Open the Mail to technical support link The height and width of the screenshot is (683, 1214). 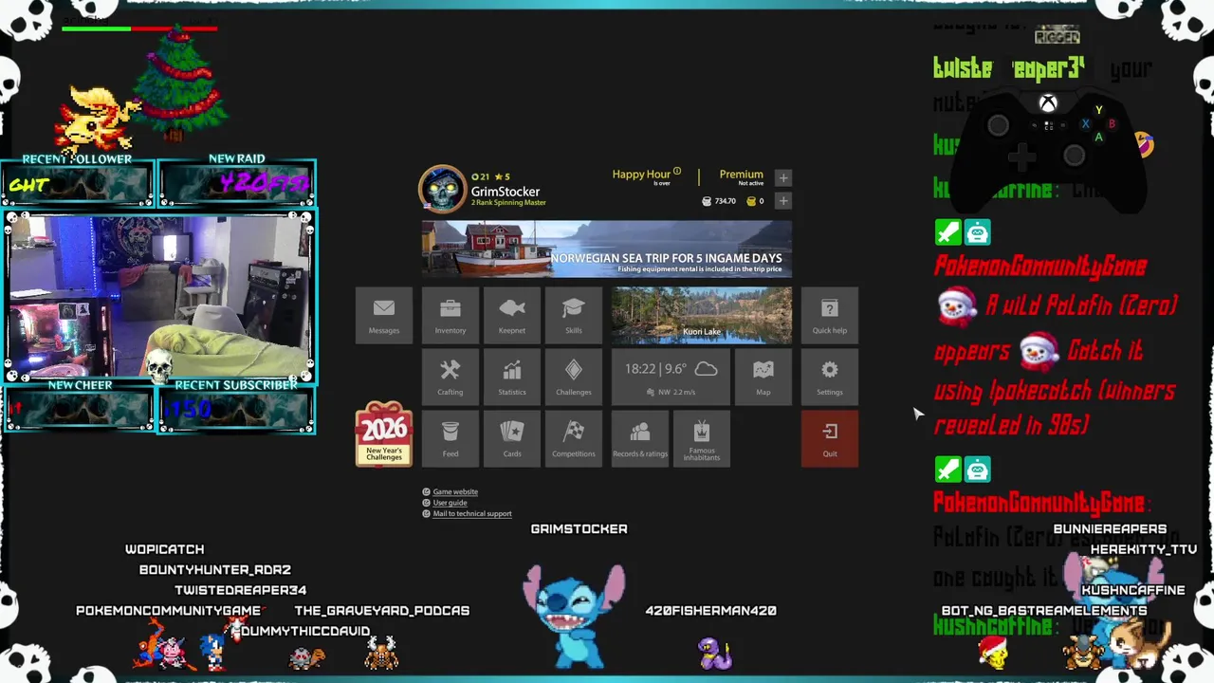tap(472, 514)
